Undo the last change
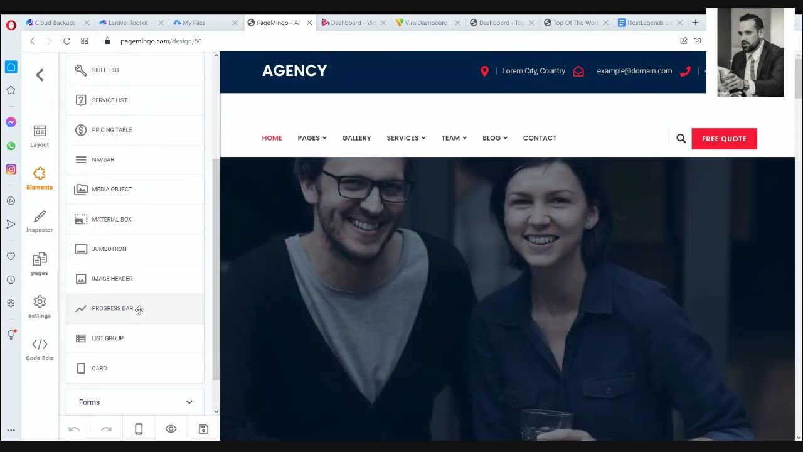The image size is (803, 452). [74, 429]
